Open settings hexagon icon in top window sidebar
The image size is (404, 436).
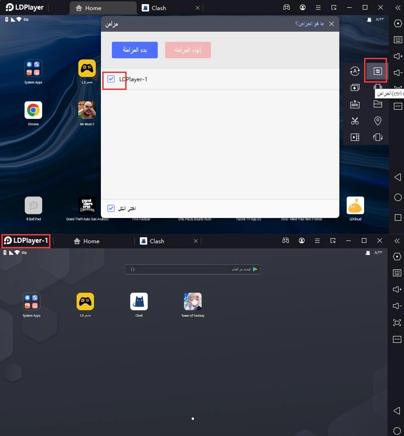[x=398, y=23]
